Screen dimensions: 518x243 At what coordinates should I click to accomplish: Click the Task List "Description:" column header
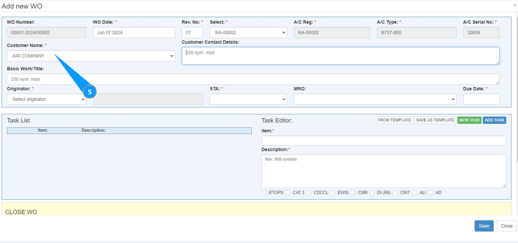tap(94, 130)
